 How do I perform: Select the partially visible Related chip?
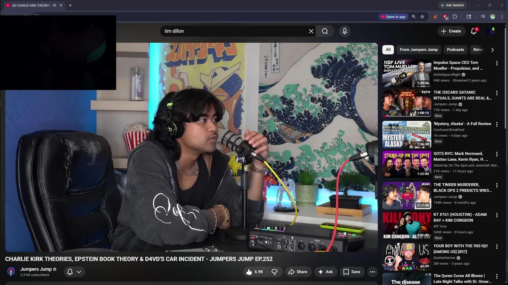tap(478, 49)
